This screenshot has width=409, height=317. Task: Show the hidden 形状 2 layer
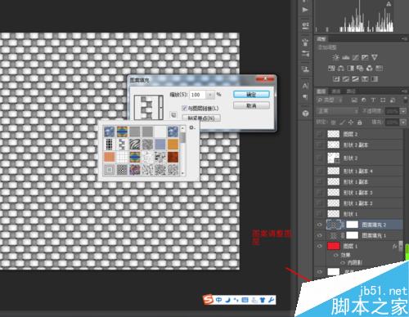click(x=320, y=158)
